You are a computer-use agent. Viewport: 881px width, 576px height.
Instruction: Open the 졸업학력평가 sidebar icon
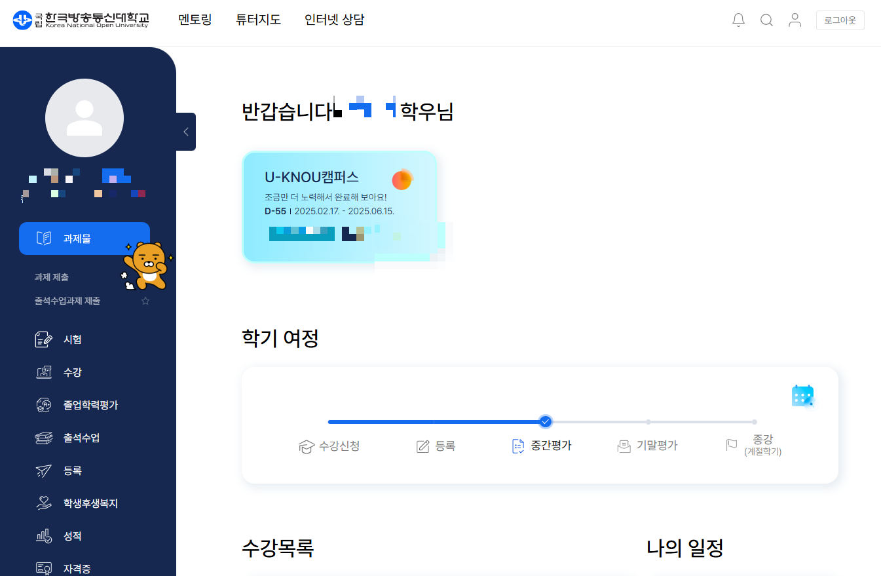pyautogui.click(x=44, y=405)
